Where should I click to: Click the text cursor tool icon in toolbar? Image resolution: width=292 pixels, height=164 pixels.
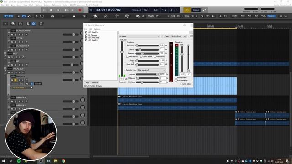(x=220, y=16)
